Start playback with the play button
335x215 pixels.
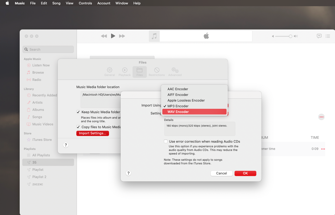coord(113,36)
